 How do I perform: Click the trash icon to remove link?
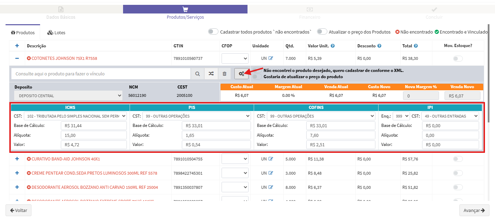[224, 74]
